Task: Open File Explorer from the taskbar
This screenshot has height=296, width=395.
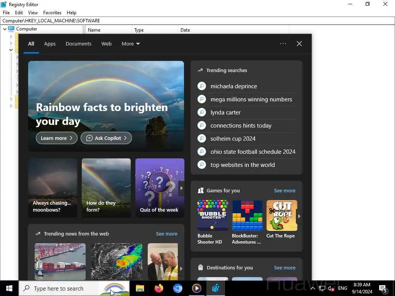Action: click(x=140, y=288)
